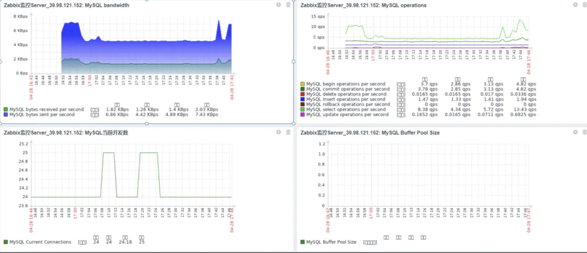This screenshot has height=253, width=587.
Task: Click the bandwidth widget's right-edge resize handle
Action: pos(293,62)
